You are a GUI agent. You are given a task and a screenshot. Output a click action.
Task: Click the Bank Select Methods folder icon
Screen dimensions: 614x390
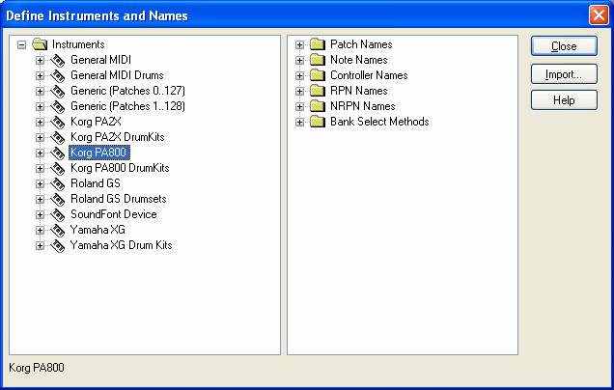pyautogui.click(x=318, y=122)
